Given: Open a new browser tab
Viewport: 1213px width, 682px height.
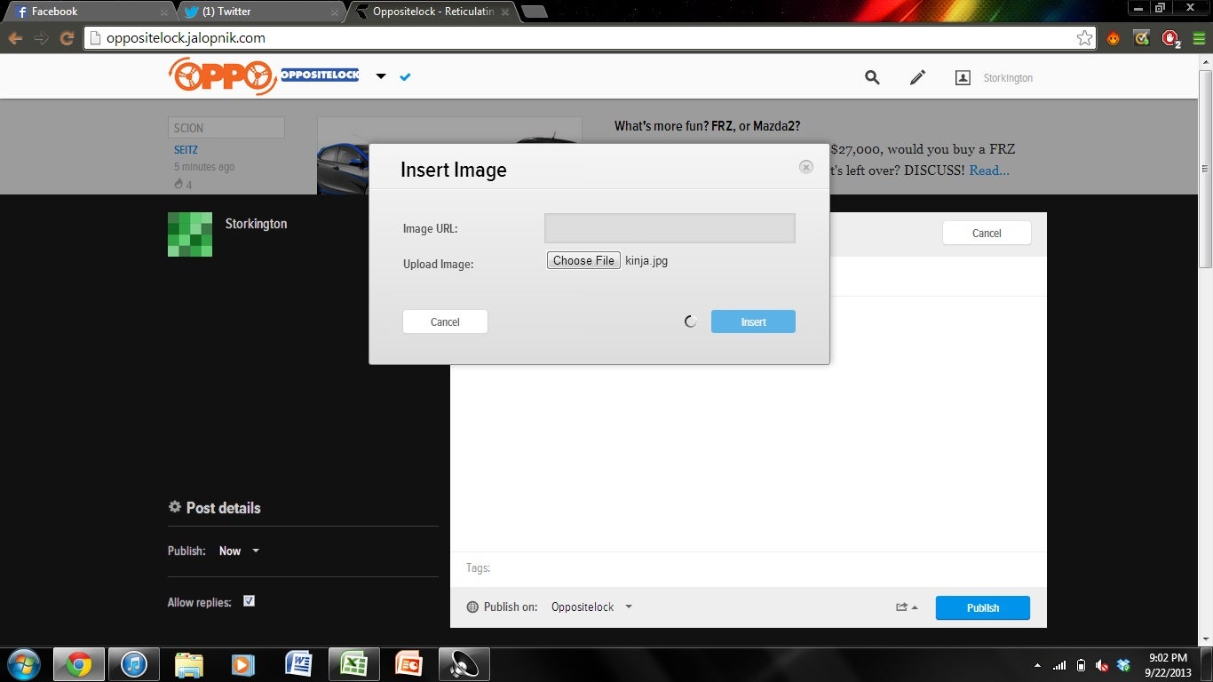Looking at the screenshot, I should 534,12.
